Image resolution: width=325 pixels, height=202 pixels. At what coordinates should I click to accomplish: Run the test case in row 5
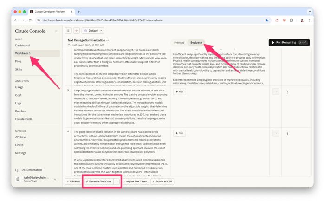(x=179, y=92)
